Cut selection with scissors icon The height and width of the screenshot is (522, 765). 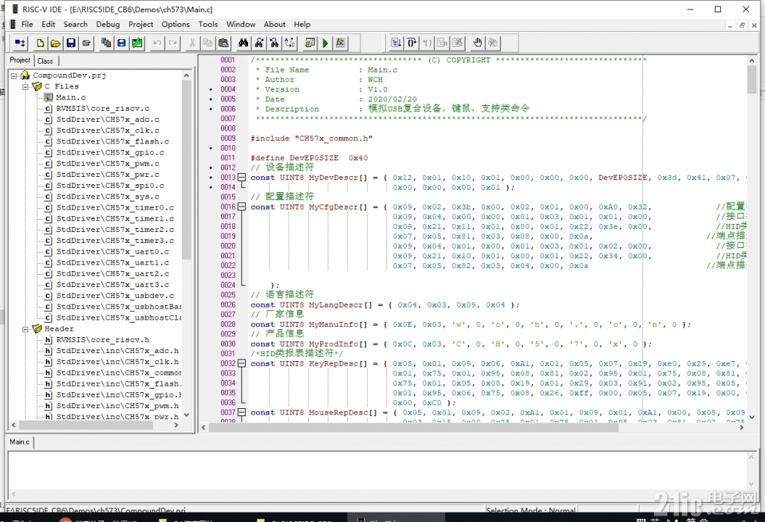pyautogui.click(x=192, y=43)
